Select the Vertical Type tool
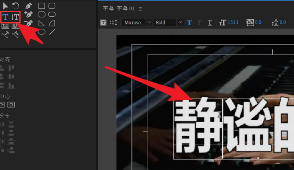The height and width of the screenshot is (170, 294). coord(15,17)
